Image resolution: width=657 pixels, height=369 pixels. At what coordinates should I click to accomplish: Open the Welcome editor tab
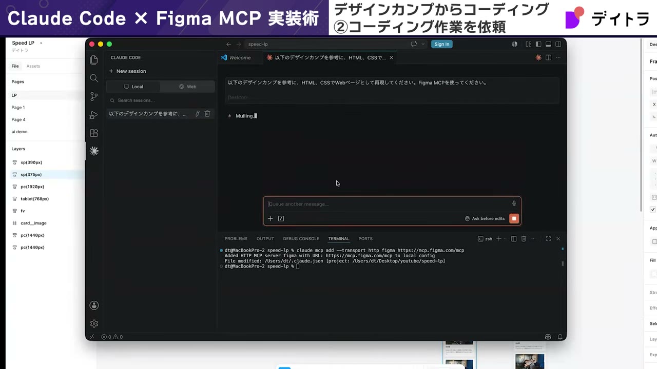(240, 57)
